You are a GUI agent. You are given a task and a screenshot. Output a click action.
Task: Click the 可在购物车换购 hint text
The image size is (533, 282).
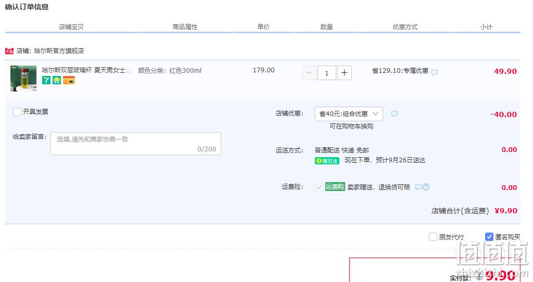click(351, 126)
